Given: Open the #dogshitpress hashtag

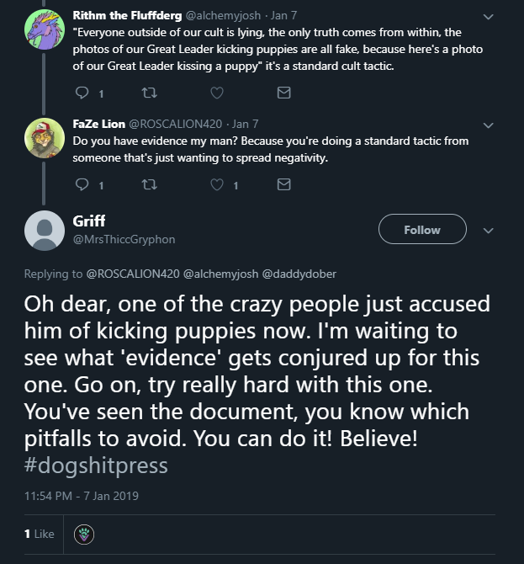Looking at the screenshot, I should coord(96,465).
